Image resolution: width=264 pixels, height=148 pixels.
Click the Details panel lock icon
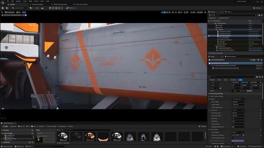pos(262,60)
